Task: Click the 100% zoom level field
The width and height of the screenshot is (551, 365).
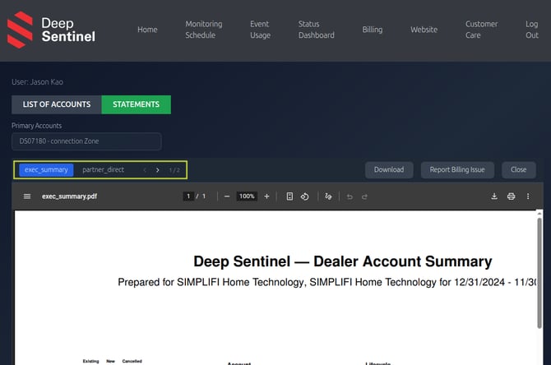Action: point(247,196)
